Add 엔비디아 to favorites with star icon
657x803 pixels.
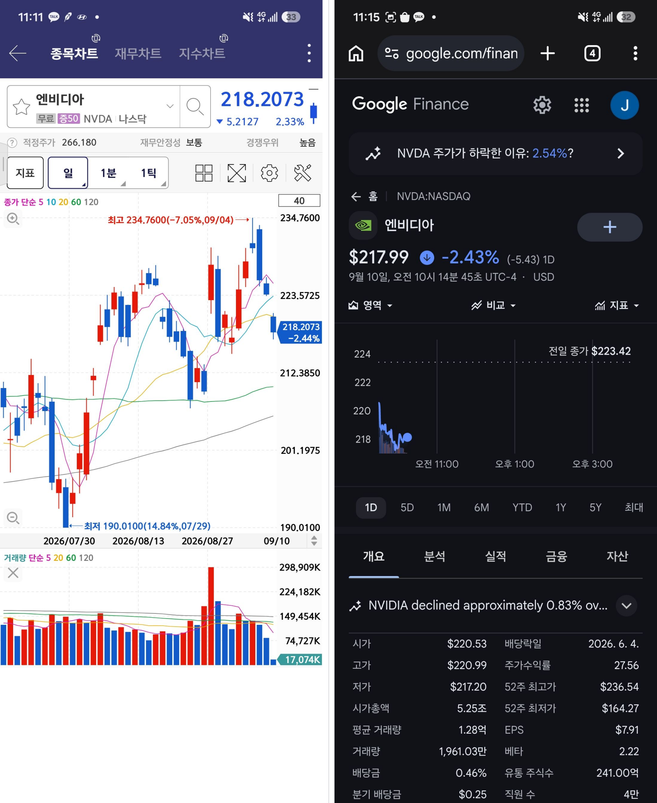(x=22, y=107)
